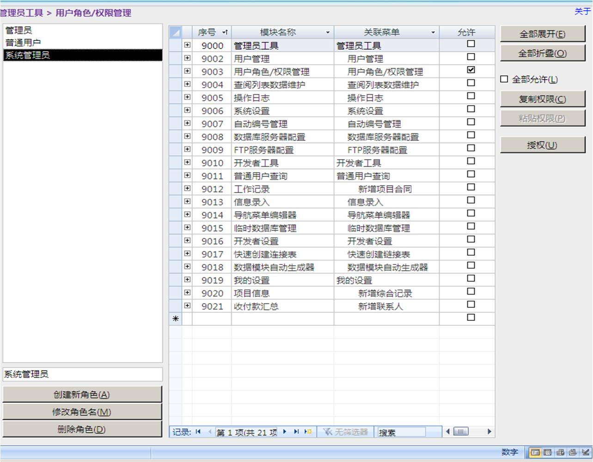
Task: Check 允许 box for 9005 操作日志
Action: pyautogui.click(x=471, y=96)
